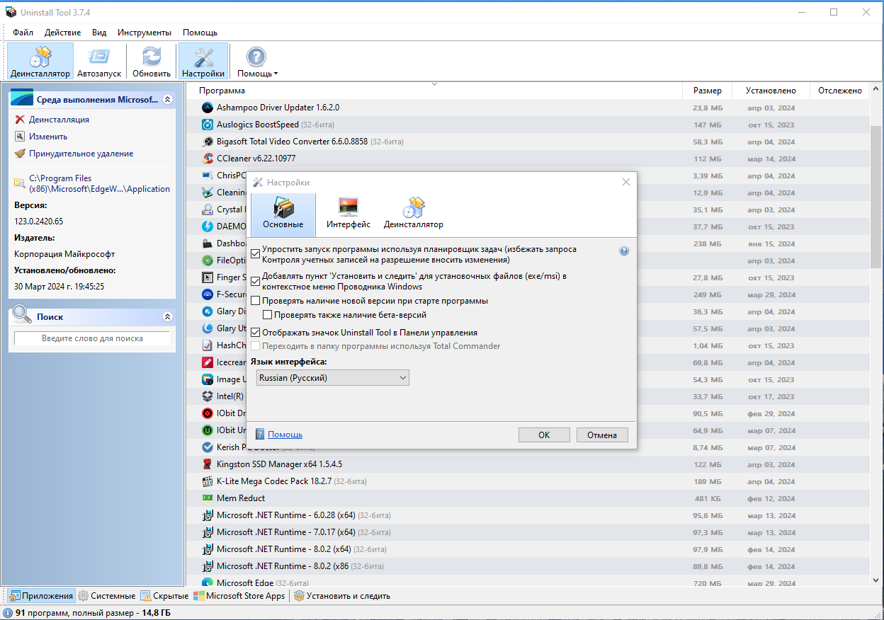This screenshot has width=884, height=620.
Task: Click Установить и следить in bottom bar
Action: point(342,596)
